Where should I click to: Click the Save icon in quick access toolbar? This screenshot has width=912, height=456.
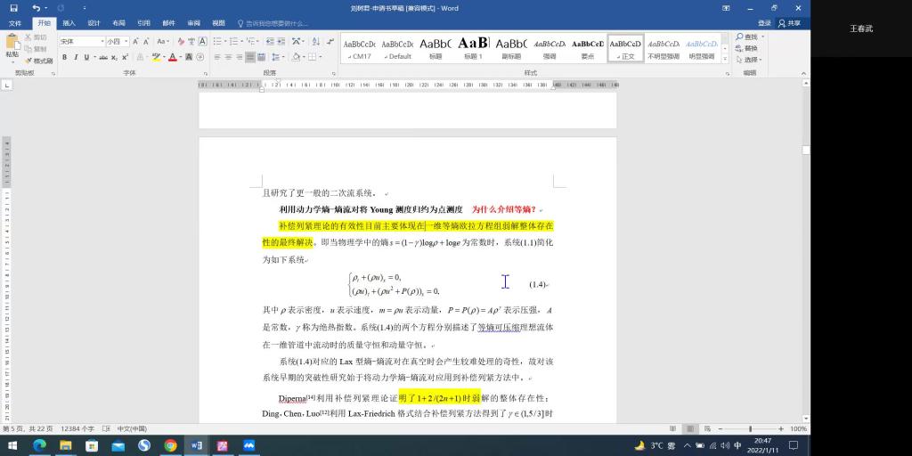click(12, 8)
